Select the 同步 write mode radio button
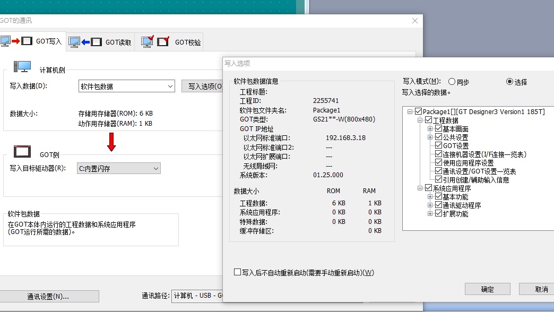This screenshot has height=312, width=554. (452, 82)
